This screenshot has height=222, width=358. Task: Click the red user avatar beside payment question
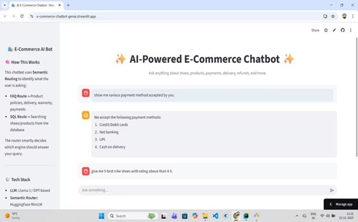(86, 93)
